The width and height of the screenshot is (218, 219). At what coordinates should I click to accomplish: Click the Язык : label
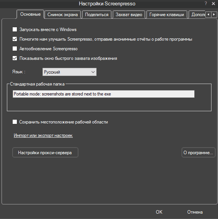pos(19,72)
